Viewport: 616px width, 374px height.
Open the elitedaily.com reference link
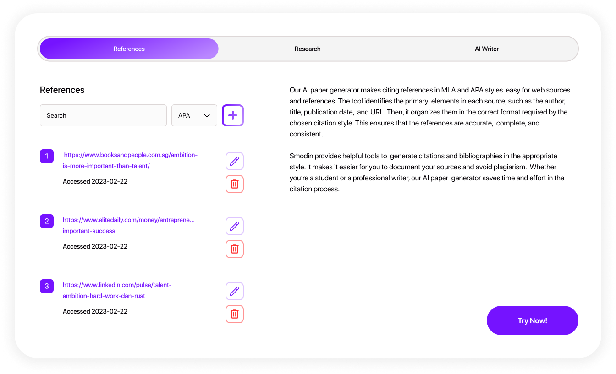pyautogui.click(x=128, y=225)
